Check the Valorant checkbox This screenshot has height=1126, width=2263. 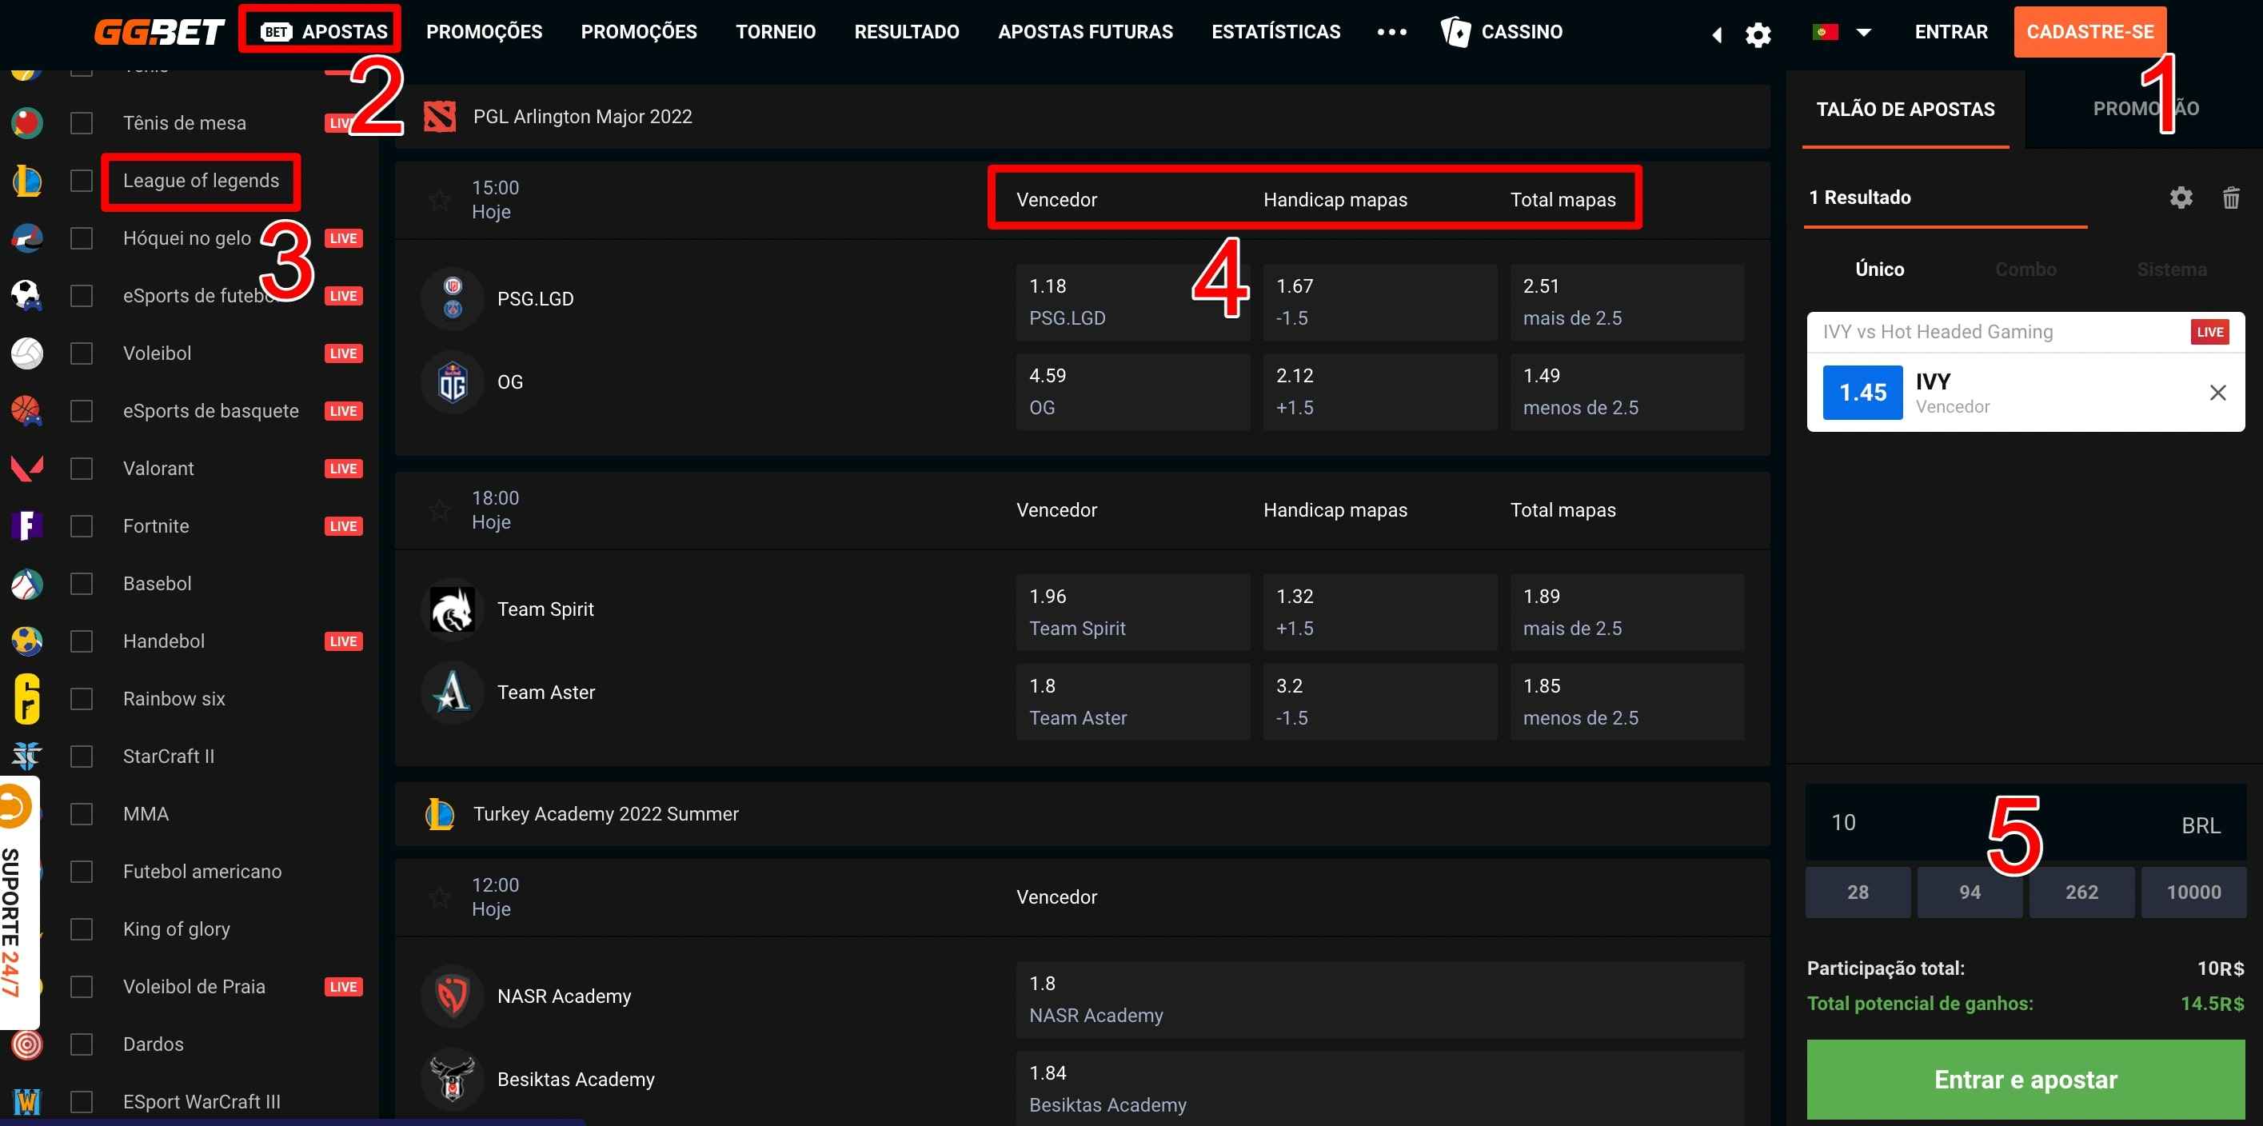point(81,468)
